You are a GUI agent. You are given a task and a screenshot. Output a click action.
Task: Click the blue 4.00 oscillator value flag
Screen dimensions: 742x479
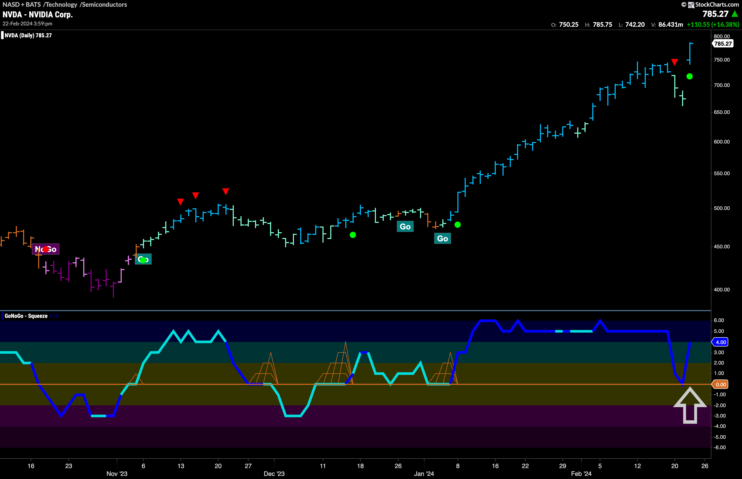click(x=720, y=342)
